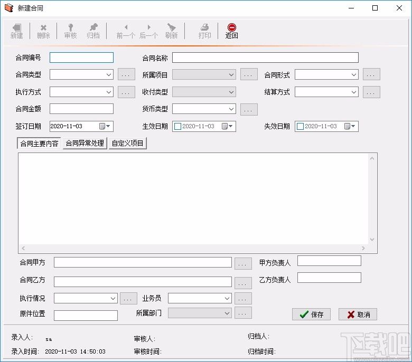Click ellipsis button next to 合同甲方
412x362 pixels.
tap(243, 264)
